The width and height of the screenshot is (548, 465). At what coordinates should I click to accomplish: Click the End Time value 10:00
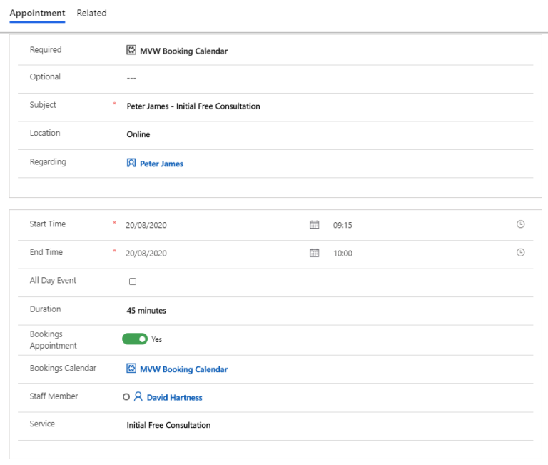[x=342, y=254]
